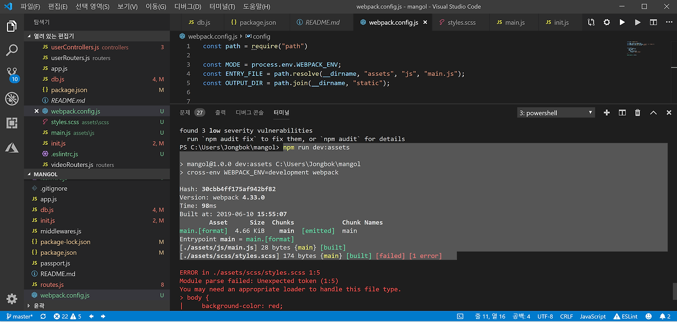Click the gear icon in editor title toolbar
Viewport: 677px width, 322px height.
pyautogui.click(x=607, y=23)
